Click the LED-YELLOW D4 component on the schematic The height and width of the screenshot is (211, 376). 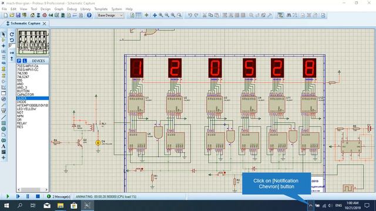(x=98, y=143)
